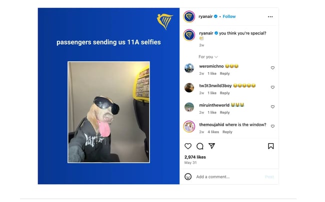Click themoujahid's profile picture
The width and height of the screenshot is (325, 202).
[x=189, y=126]
